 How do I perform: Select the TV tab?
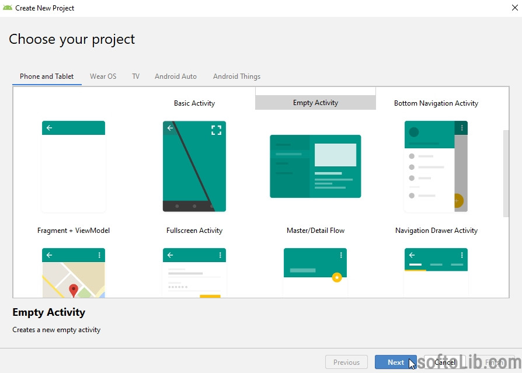135,76
